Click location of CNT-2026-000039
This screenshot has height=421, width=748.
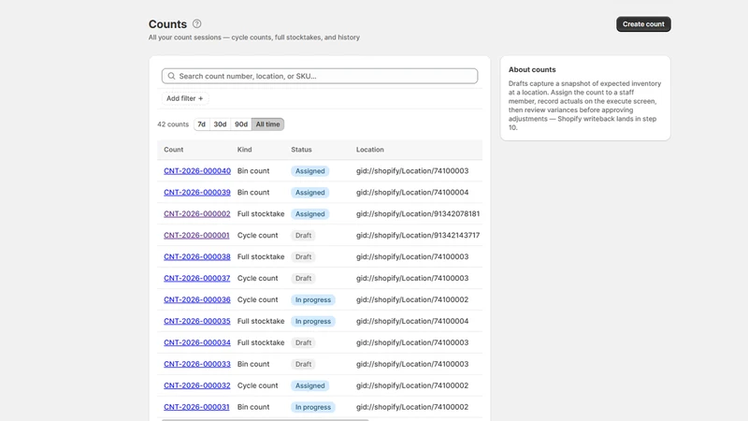point(412,193)
